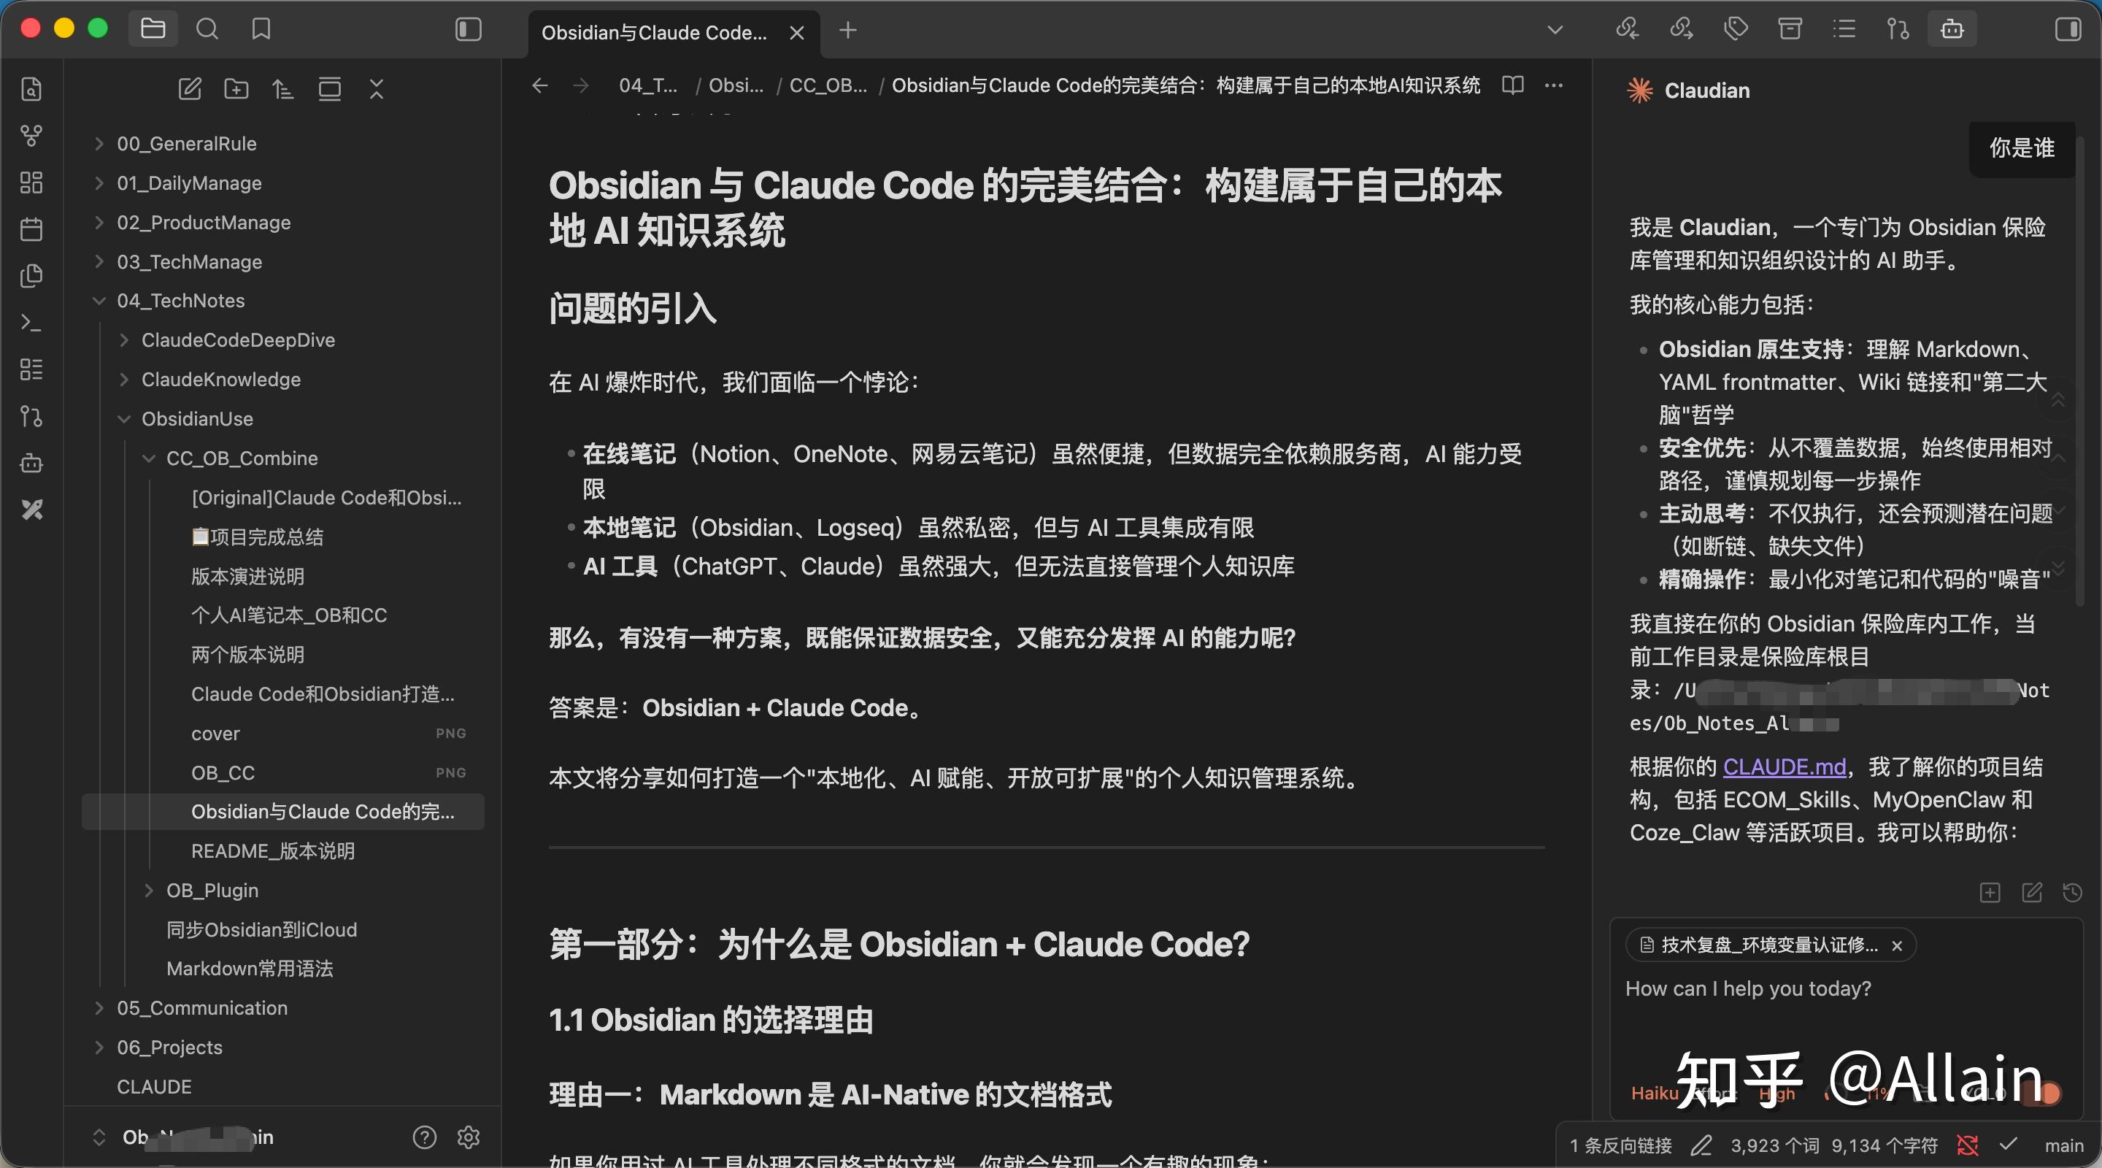The width and height of the screenshot is (2102, 1168).
Task: Open the search magnifier in top bar
Action: point(207,29)
